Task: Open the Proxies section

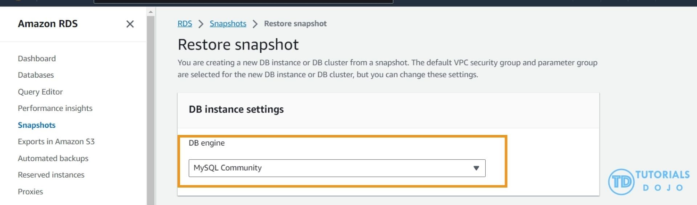Action: [30, 192]
